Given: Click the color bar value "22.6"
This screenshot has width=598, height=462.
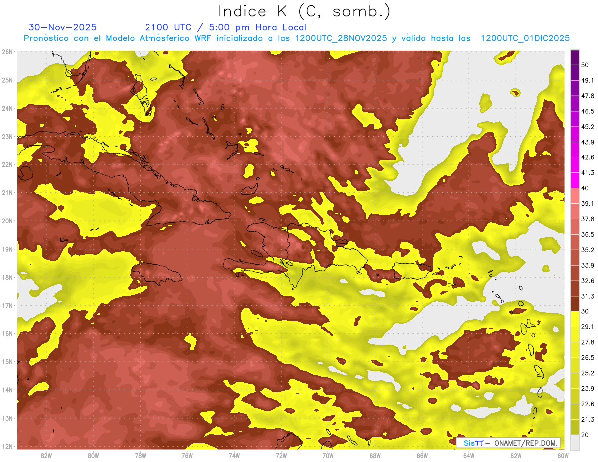Looking at the screenshot, I should pos(587,404).
